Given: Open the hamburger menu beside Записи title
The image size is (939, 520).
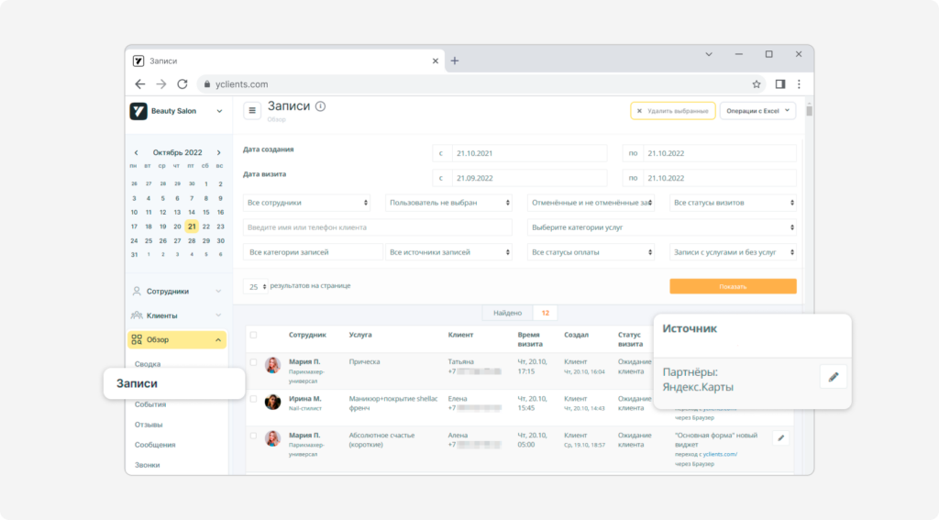Looking at the screenshot, I should coord(252,111).
